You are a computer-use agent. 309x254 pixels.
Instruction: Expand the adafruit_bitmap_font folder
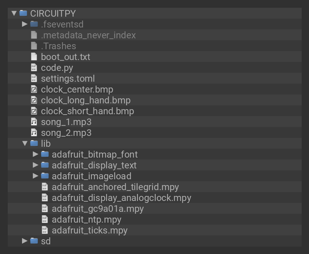(x=36, y=154)
